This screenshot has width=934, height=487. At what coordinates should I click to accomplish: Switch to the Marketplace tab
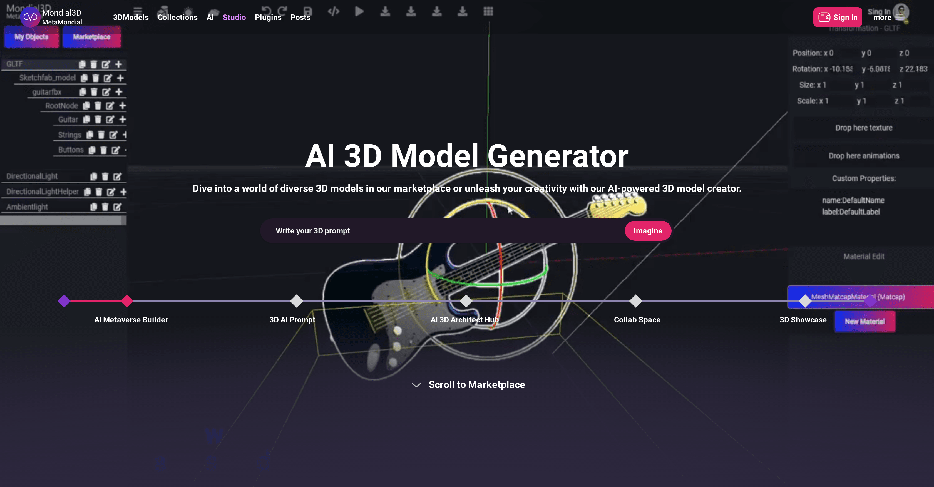tap(92, 37)
